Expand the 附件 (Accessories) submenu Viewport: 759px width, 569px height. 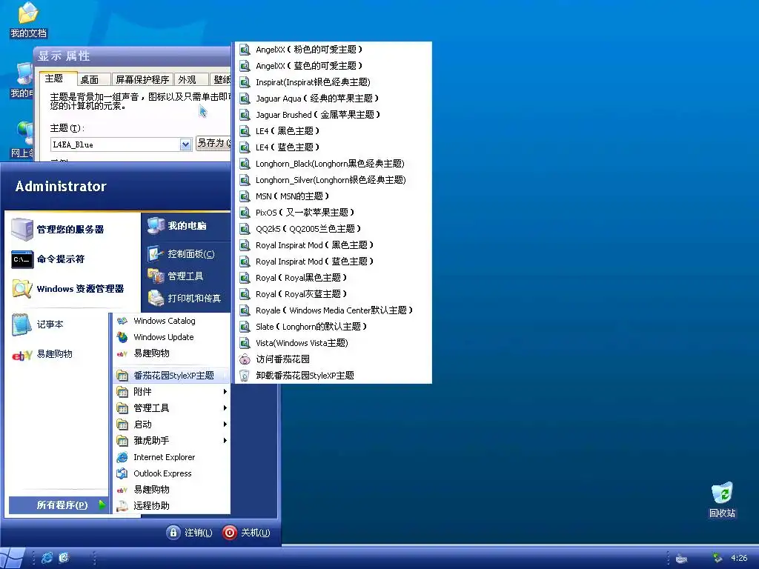pos(171,391)
